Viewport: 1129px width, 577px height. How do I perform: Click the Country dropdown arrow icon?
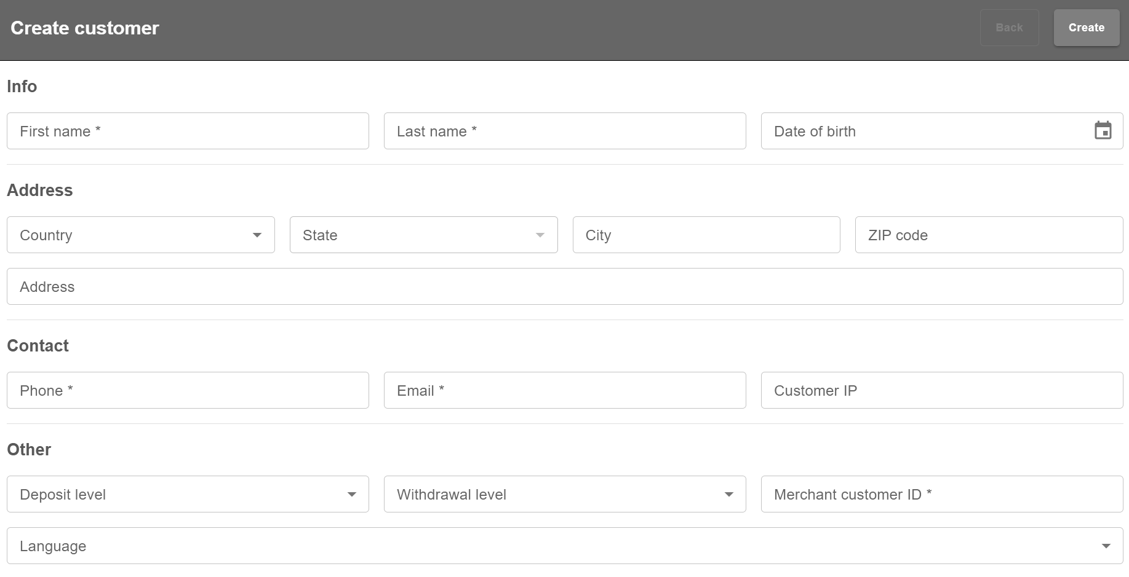point(257,235)
